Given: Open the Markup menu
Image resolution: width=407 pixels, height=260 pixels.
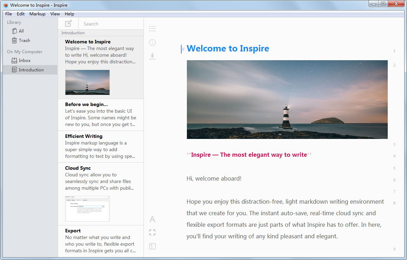Looking at the screenshot, I should coord(37,14).
